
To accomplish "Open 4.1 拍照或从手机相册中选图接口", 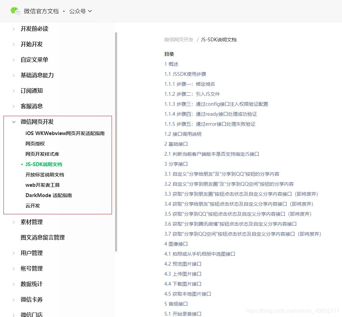I will (x=199, y=254).
